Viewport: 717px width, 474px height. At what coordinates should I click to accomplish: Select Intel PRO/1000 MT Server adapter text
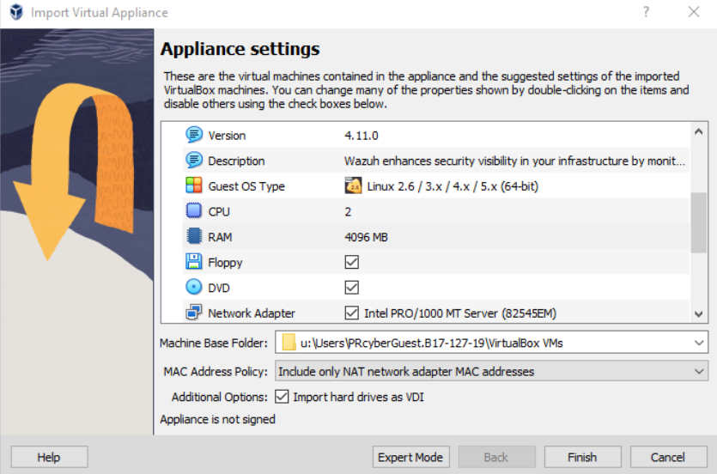pyautogui.click(x=460, y=313)
